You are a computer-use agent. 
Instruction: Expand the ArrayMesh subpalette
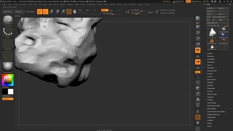pos(211,59)
